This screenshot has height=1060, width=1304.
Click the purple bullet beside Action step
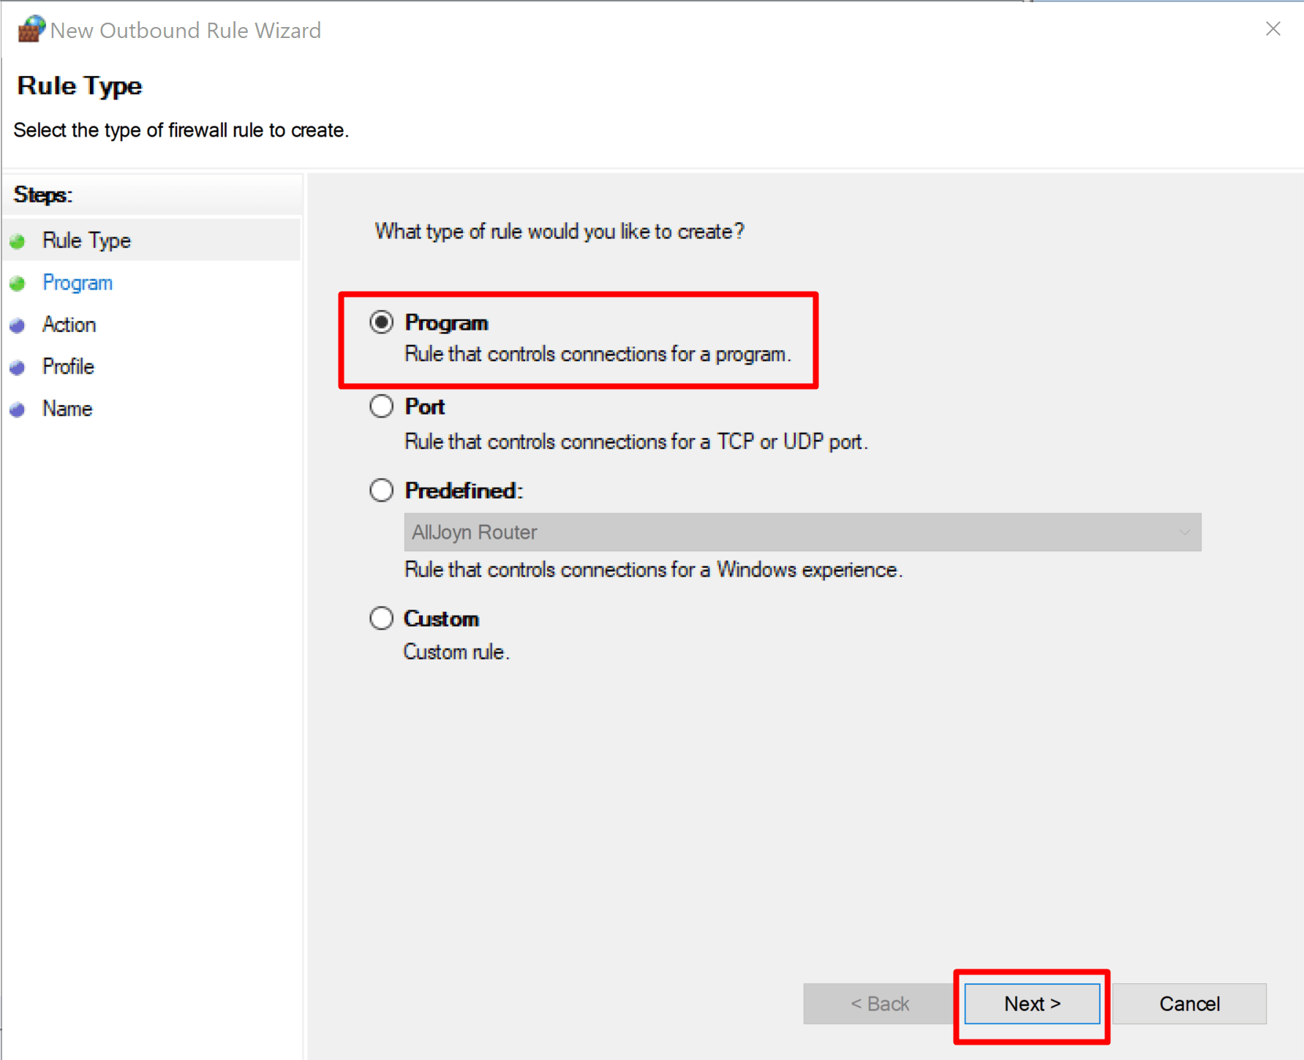[17, 325]
